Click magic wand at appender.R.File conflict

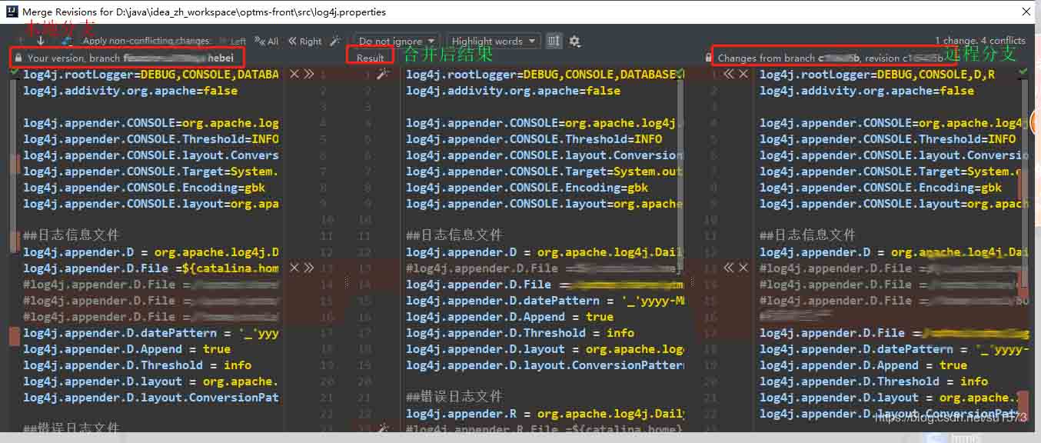[383, 429]
